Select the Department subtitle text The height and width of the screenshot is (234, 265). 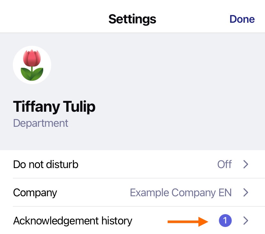click(41, 123)
